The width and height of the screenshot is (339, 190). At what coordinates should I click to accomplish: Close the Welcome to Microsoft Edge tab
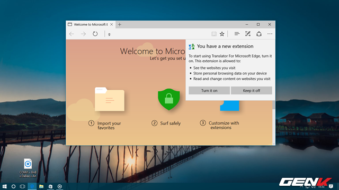coord(112,25)
